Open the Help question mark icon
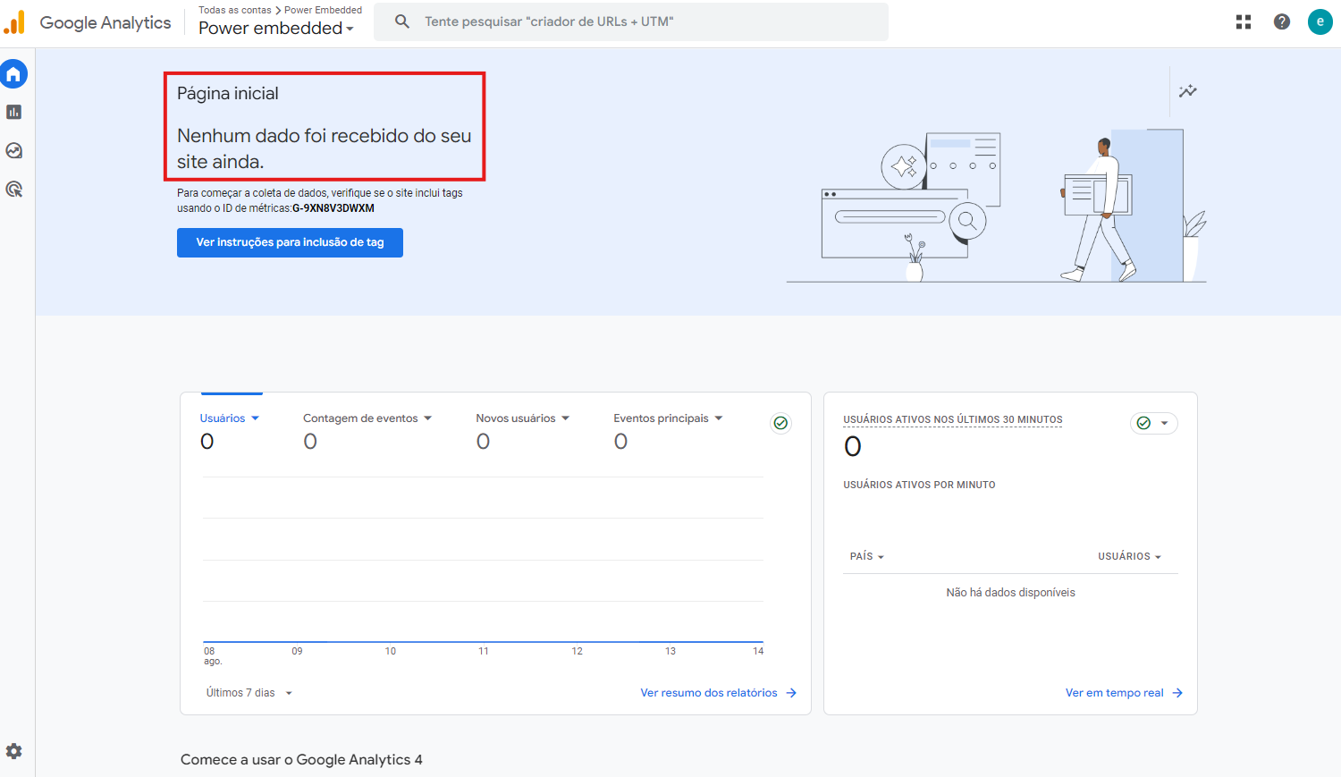 (x=1282, y=22)
